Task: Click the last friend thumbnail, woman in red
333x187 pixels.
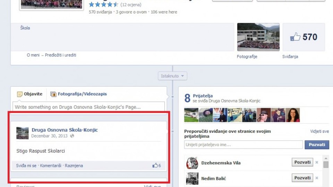Action: coord(293,115)
